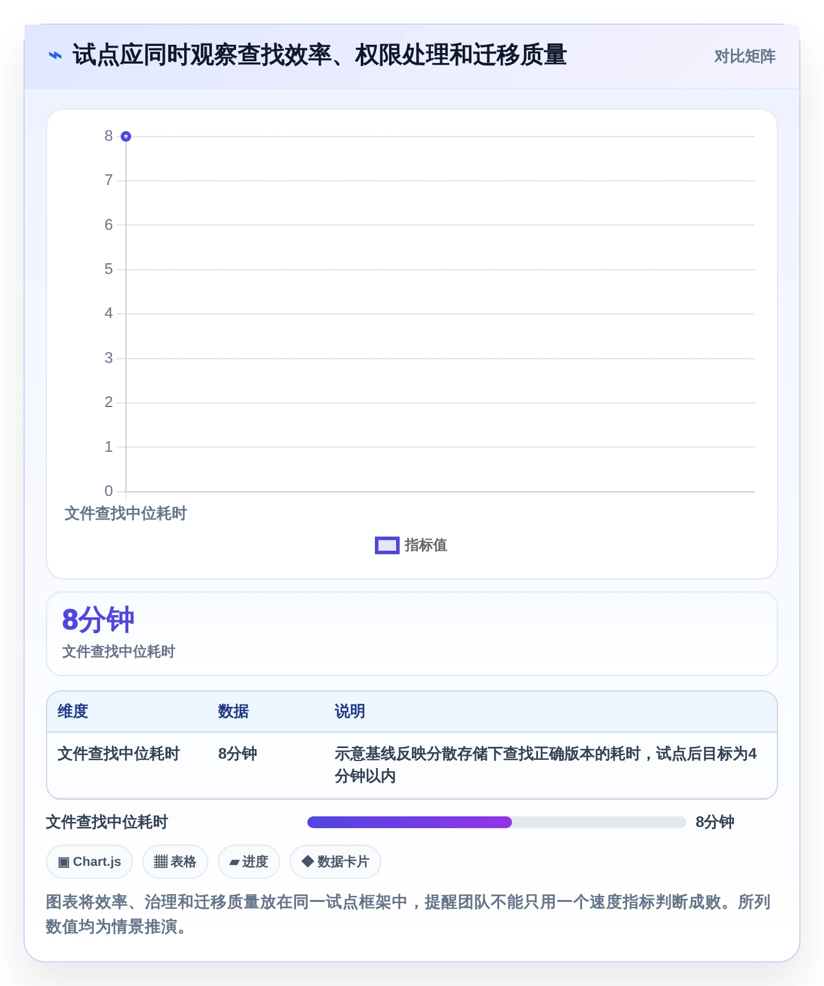Click the chart data point at value 8

point(125,137)
